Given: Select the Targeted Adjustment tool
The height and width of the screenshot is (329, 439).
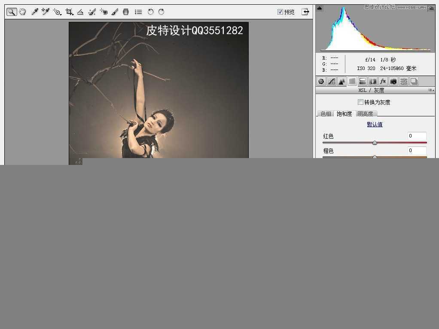Looking at the screenshot, I should tap(57, 12).
